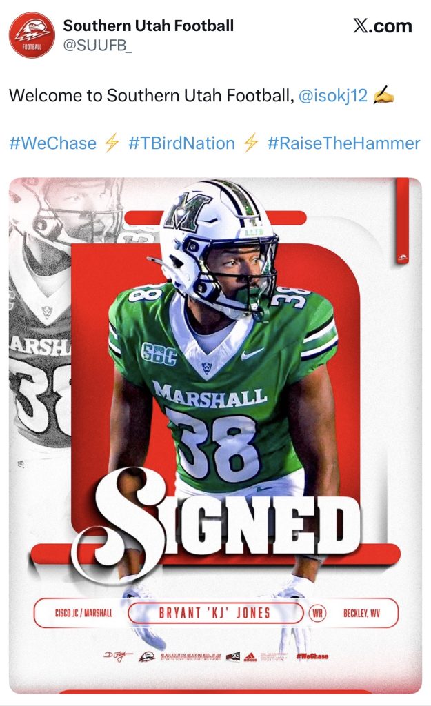Open the @isokj12 mention

pyautogui.click(x=333, y=95)
